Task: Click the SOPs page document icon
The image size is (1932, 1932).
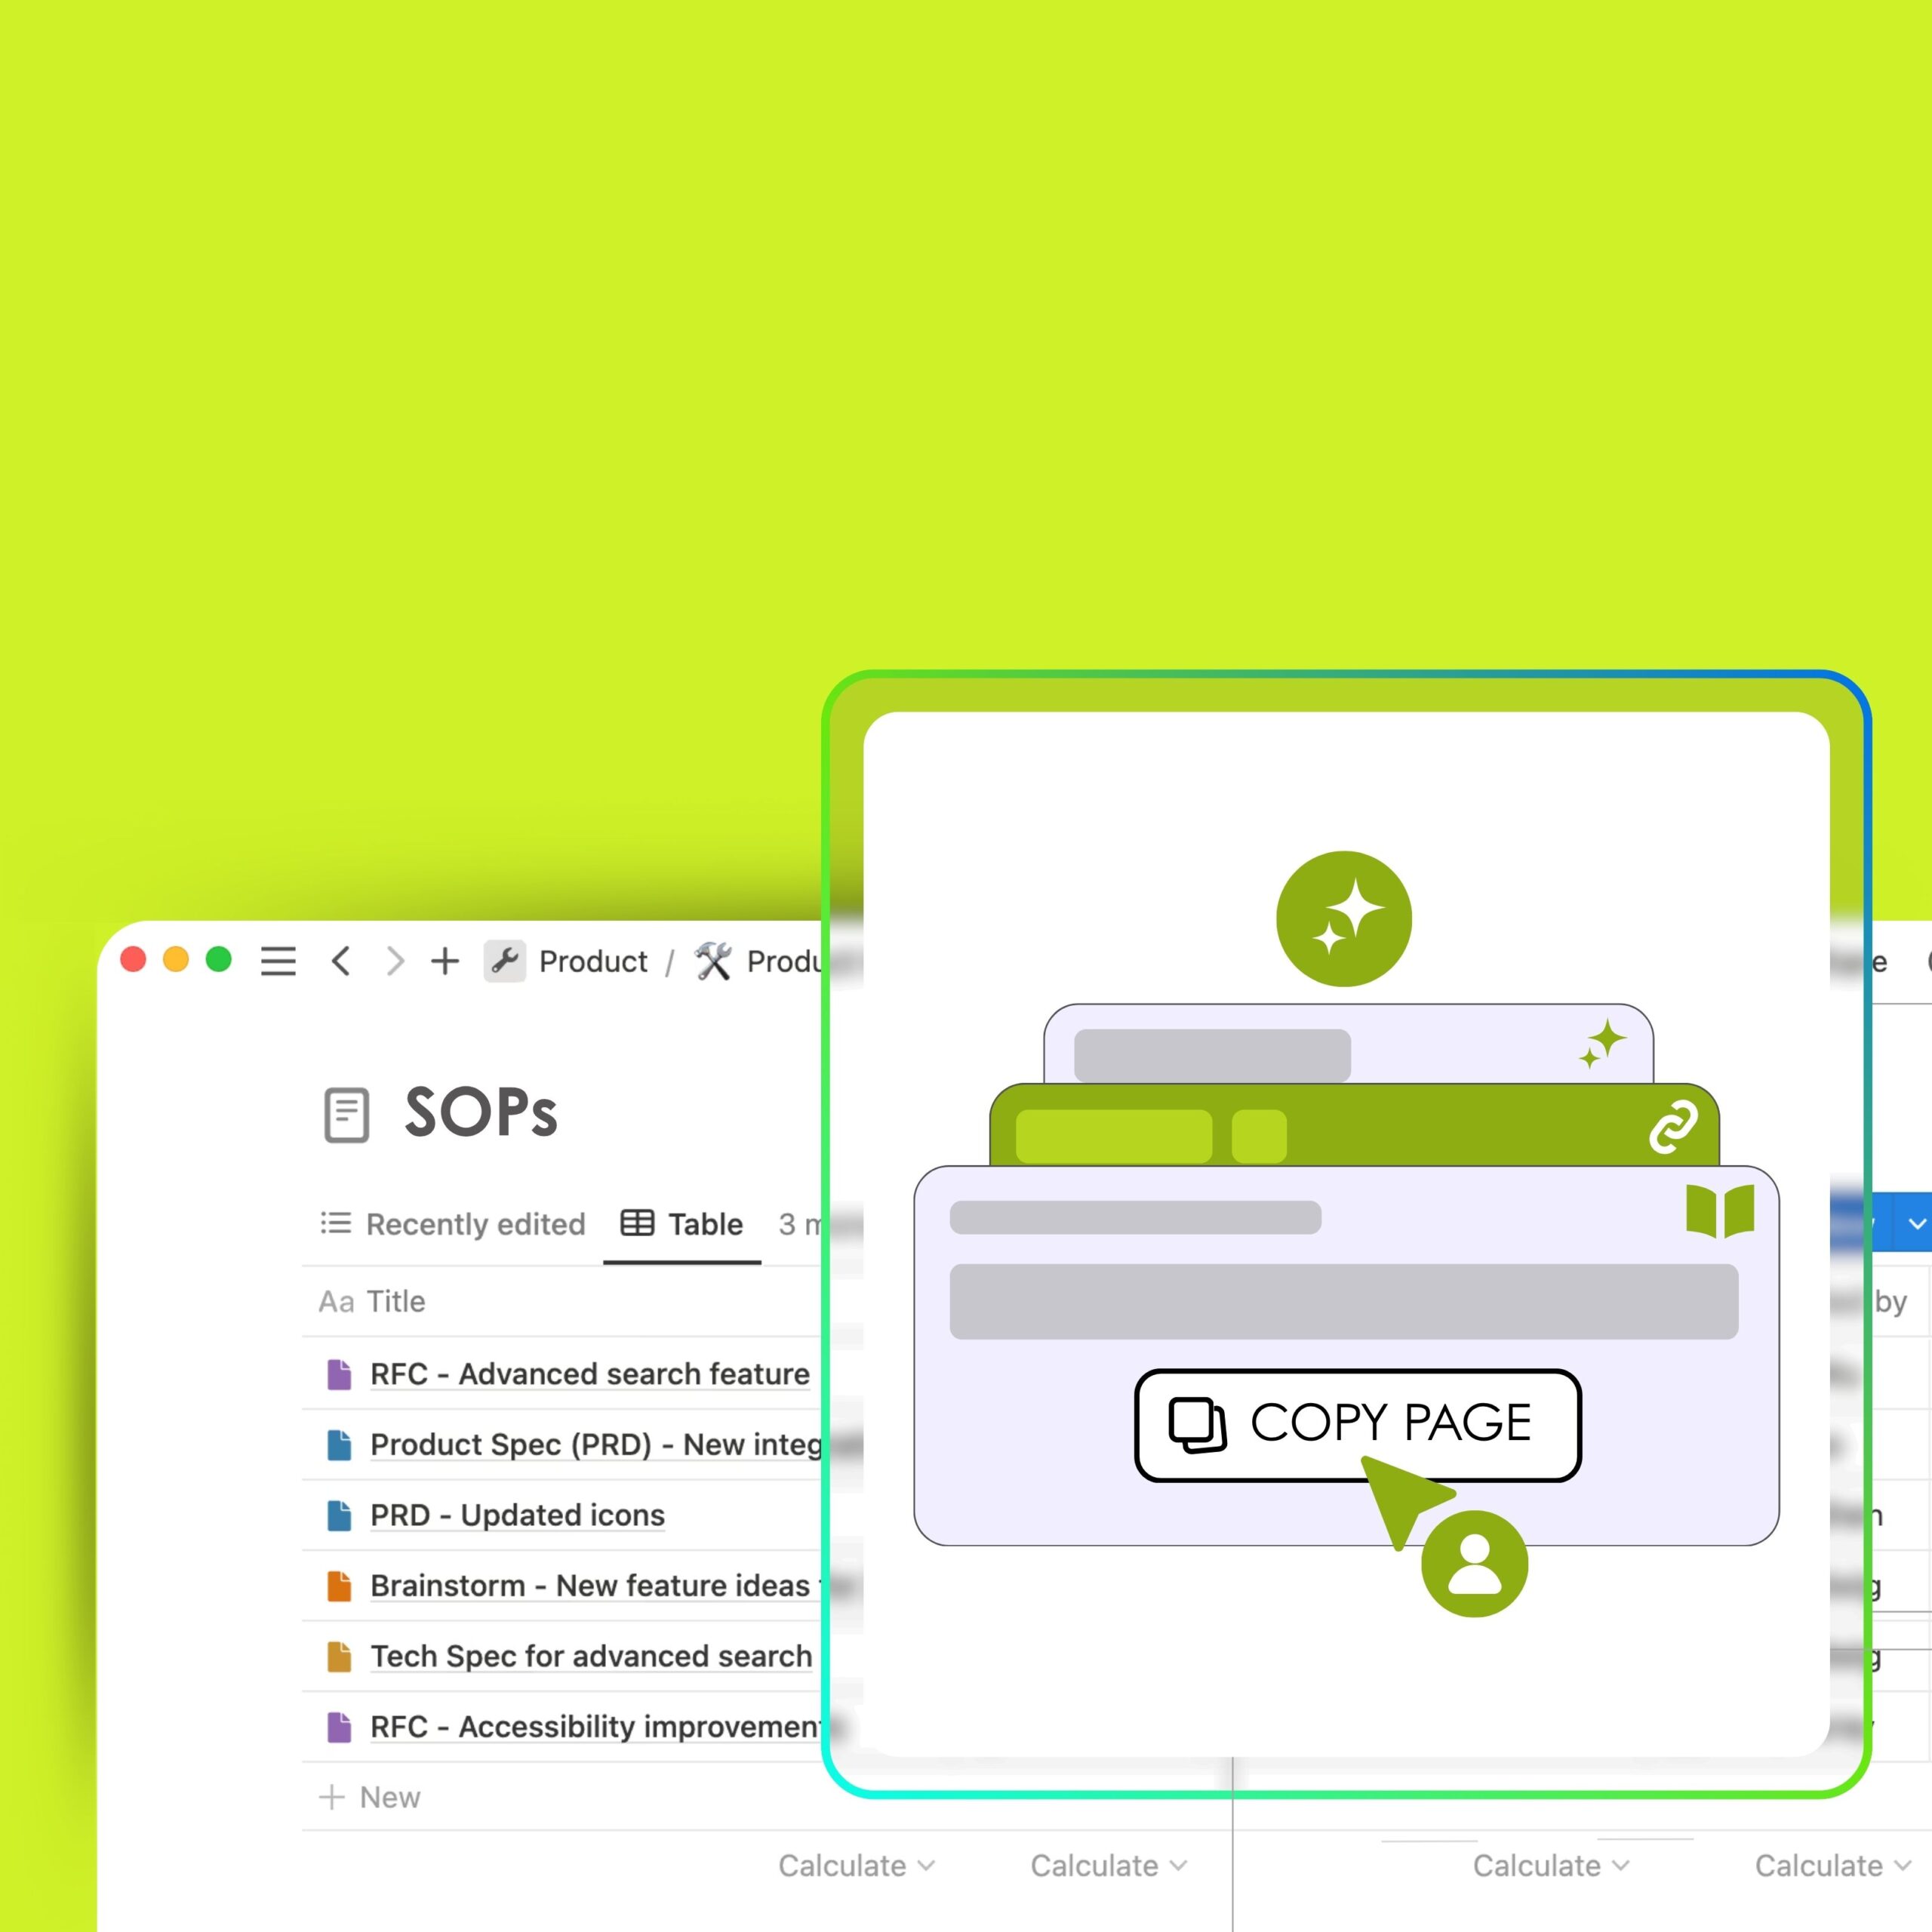Action: (x=347, y=1114)
